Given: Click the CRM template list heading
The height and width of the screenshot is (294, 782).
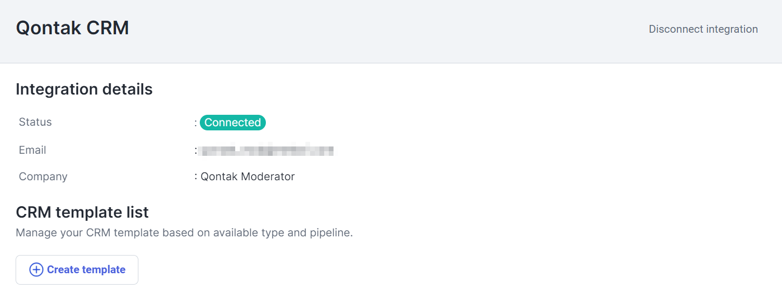Looking at the screenshot, I should click(x=82, y=212).
